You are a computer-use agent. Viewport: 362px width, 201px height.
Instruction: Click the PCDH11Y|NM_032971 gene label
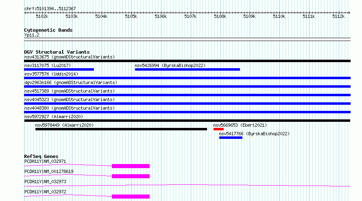coord(45,161)
